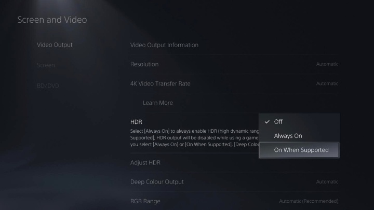Screen dimensions: 374x210
Task: Select On When Supported option
Action: [299, 150]
